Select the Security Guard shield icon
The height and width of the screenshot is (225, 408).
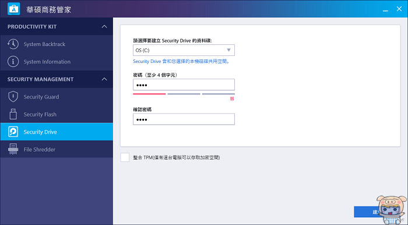tap(13, 97)
